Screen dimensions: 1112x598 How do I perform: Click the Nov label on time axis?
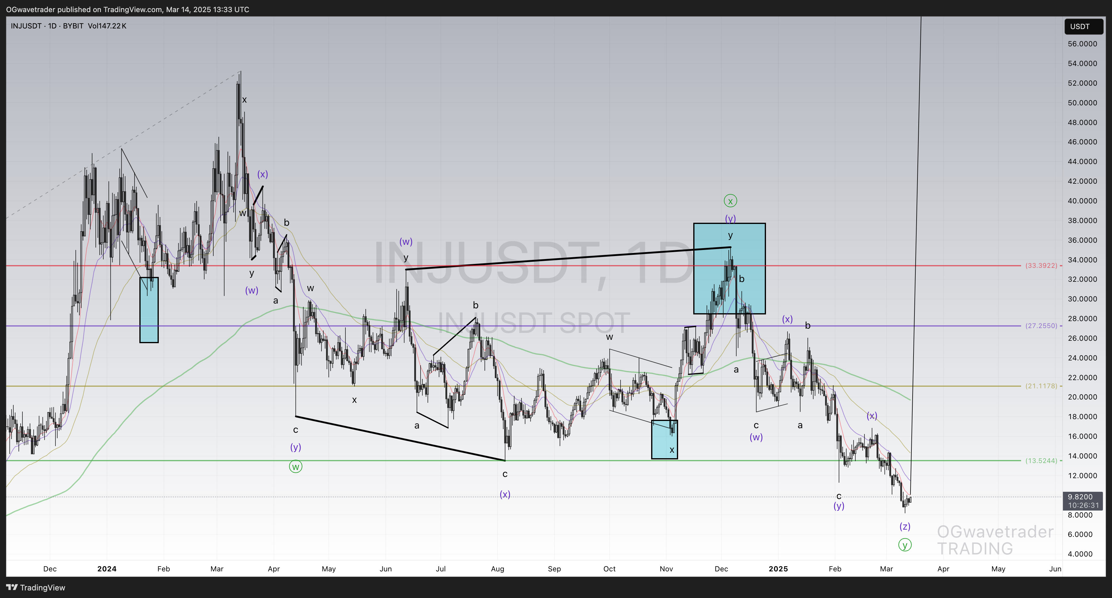click(x=667, y=569)
